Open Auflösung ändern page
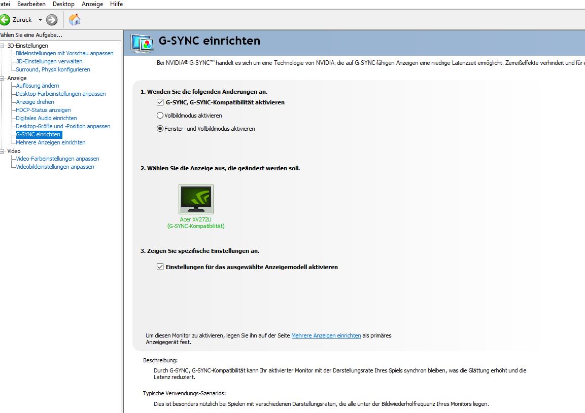This screenshot has height=413, width=585. [38, 86]
